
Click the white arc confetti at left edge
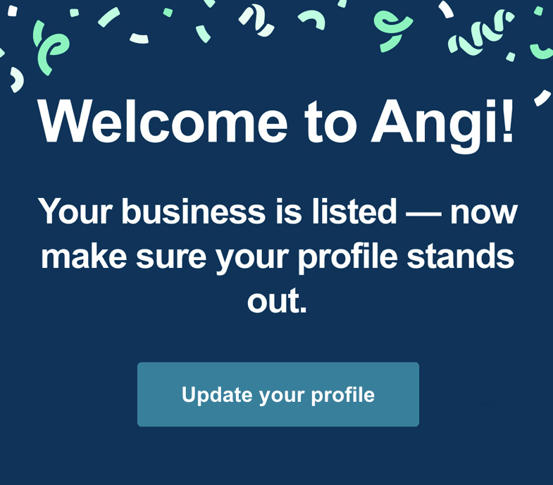pos(16,79)
